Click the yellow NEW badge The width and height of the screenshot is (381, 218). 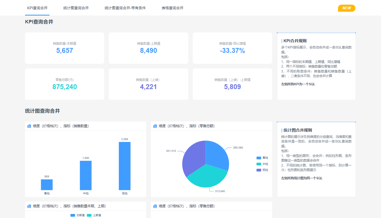tap(346, 8)
